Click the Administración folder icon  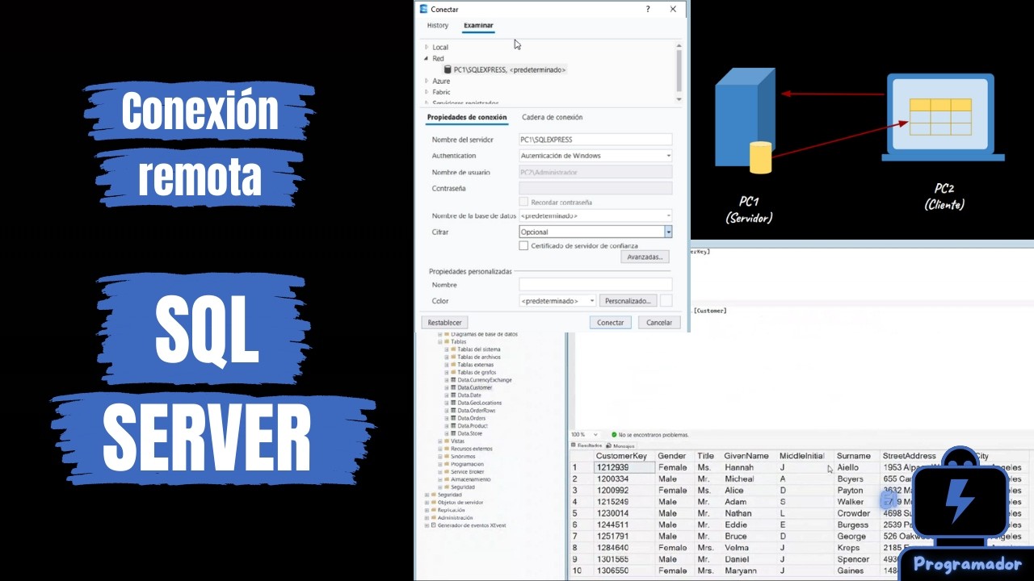tap(434, 518)
